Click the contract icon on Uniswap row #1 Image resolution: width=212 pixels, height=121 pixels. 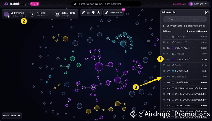[x=173, y=37]
